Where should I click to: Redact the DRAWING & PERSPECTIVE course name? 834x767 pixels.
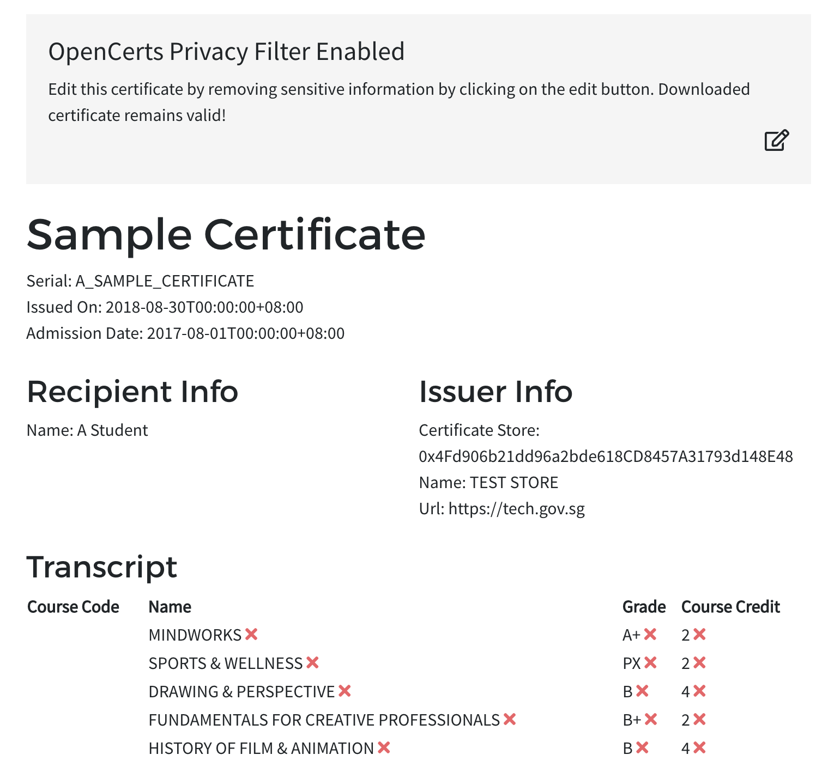345,691
